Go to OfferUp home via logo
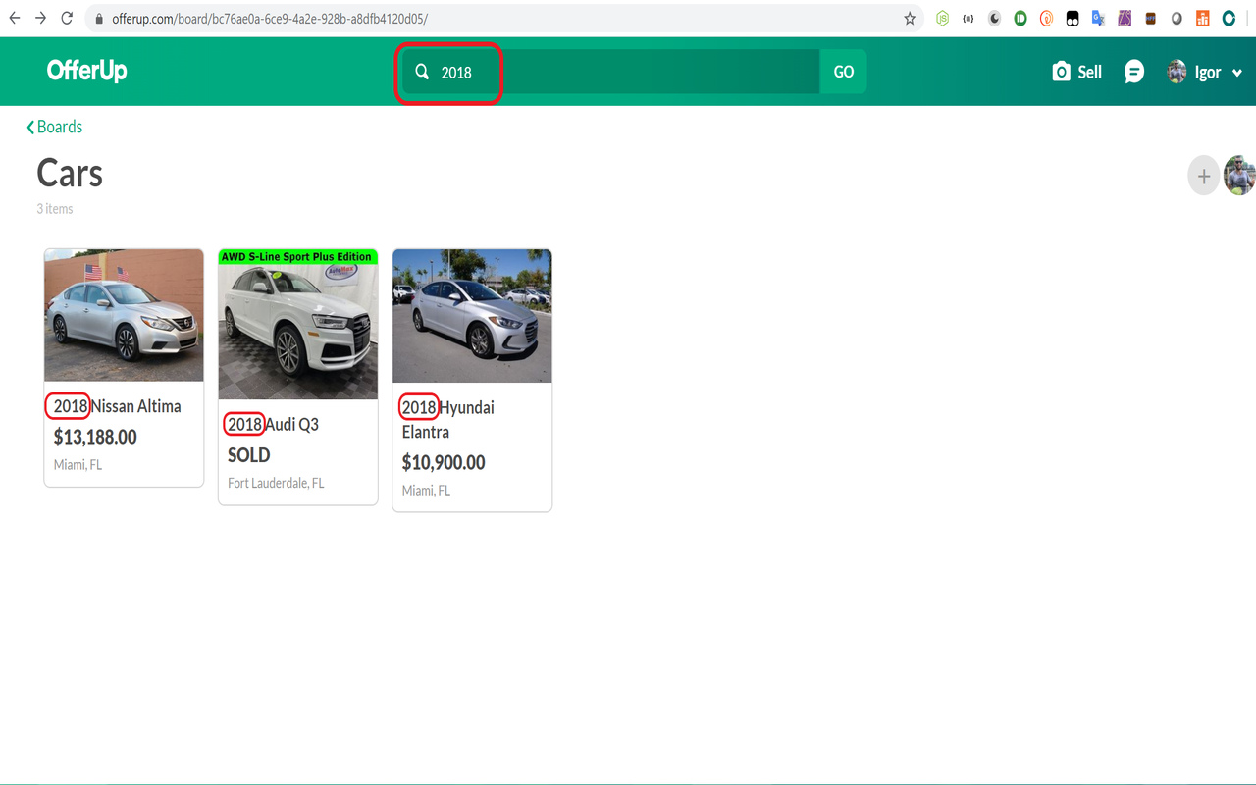Screen dimensions: 1256x785 86,71
